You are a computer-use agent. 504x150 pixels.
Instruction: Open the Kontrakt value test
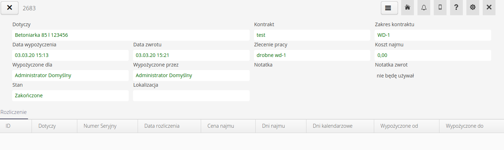point(261,35)
